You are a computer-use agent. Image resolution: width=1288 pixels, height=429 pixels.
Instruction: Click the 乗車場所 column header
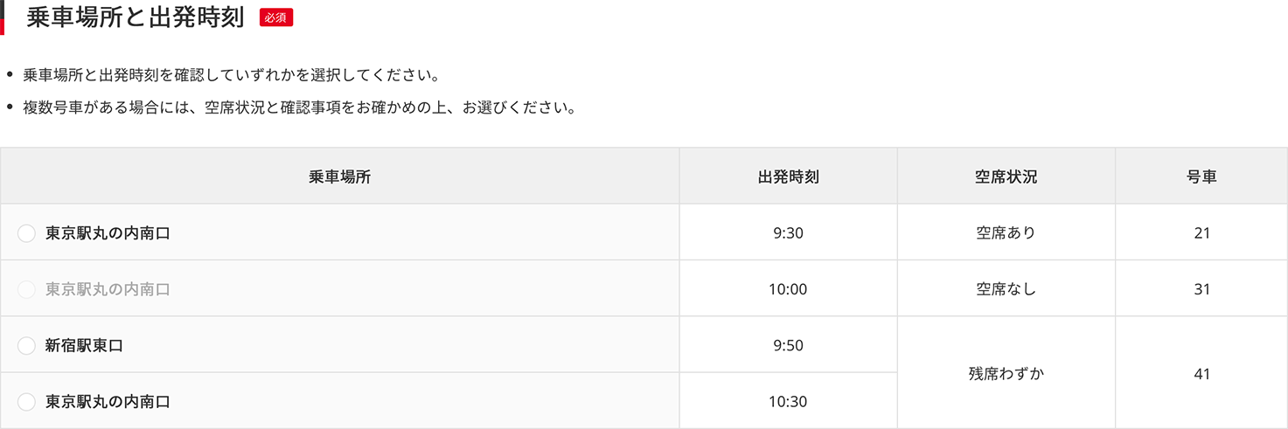[340, 176]
